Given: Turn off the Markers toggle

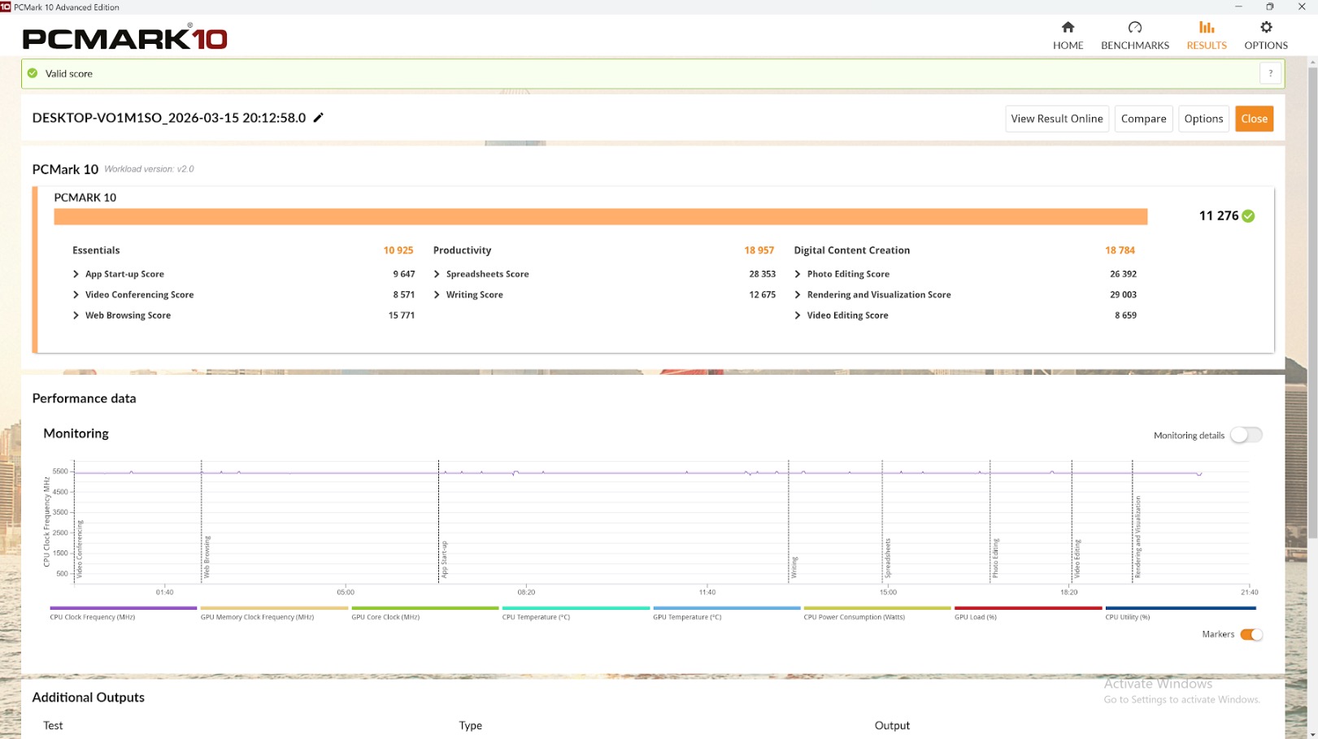Looking at the screenshot, I should tap(1251, 635).
